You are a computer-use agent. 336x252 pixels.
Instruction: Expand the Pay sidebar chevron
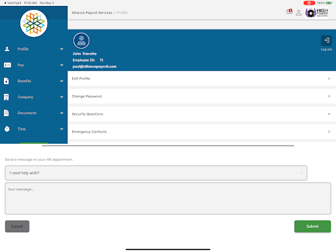[62, 65]
